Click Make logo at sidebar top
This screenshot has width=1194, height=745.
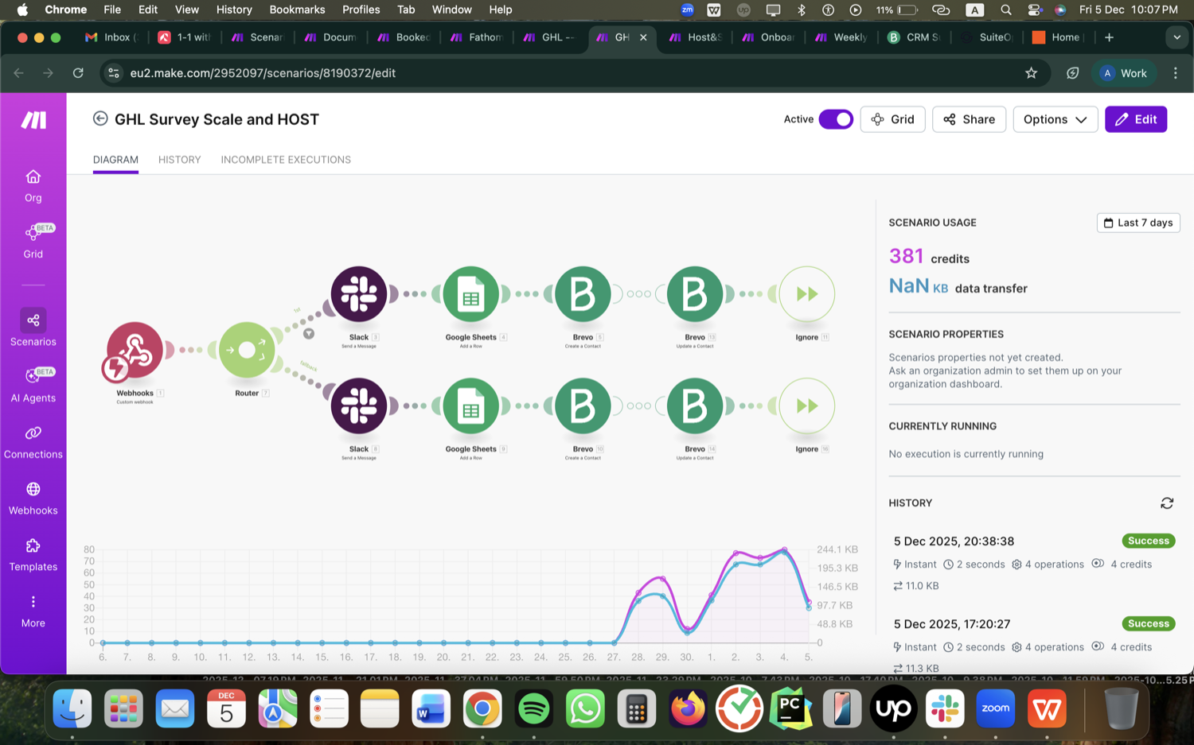pyautogui.click(x=33, y=120)
